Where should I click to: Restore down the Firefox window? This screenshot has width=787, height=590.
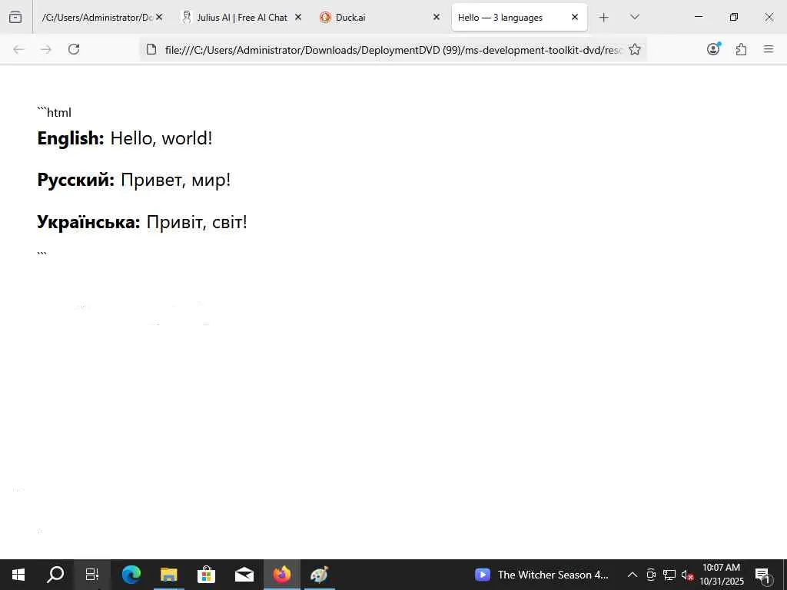(x=734, y=17)
